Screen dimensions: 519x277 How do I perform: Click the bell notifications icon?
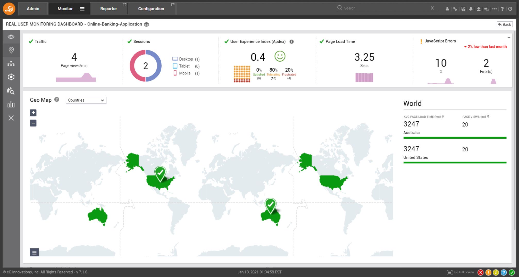click(x=471, y=9)
